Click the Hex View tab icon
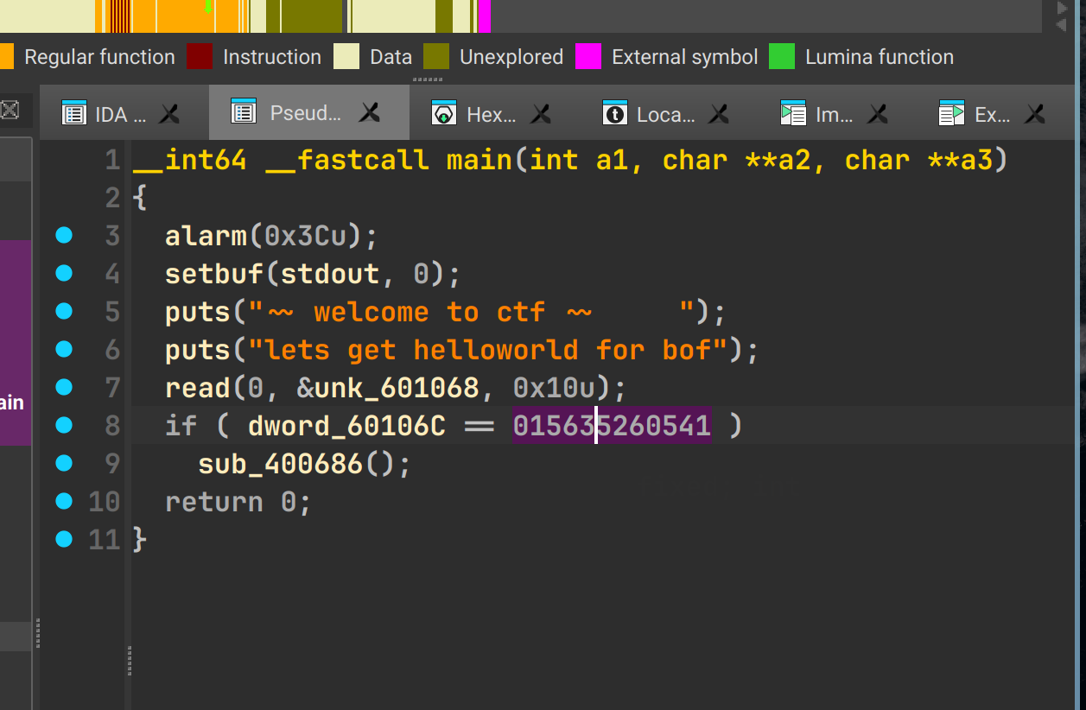 pos(444,113)
